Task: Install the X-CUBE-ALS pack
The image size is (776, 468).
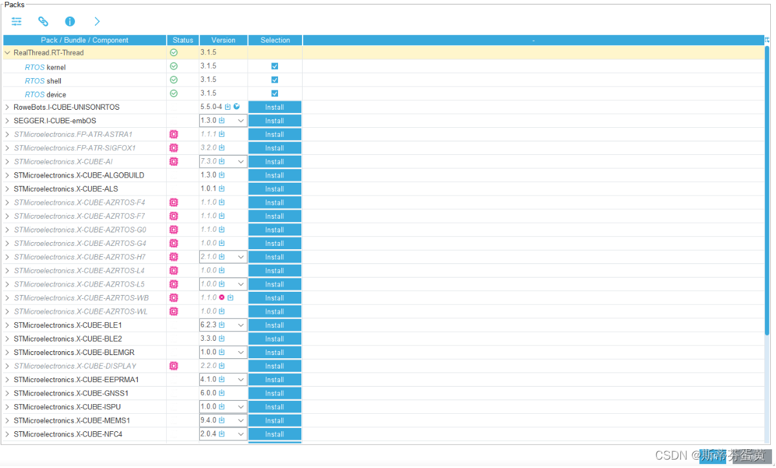Action: (275, 189)
